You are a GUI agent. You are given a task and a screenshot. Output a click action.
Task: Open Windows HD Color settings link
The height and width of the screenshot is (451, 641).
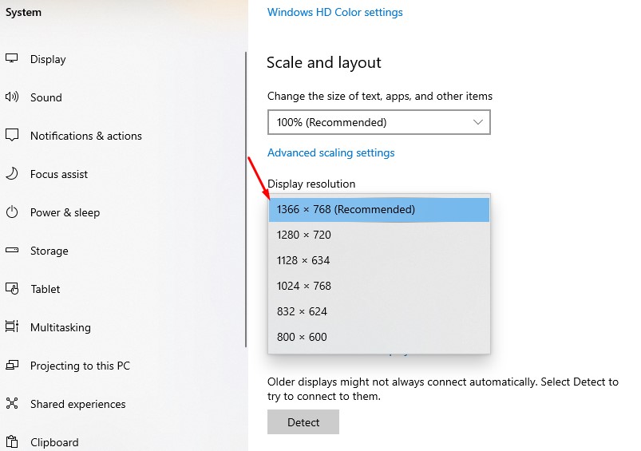(x=334, y=12)
